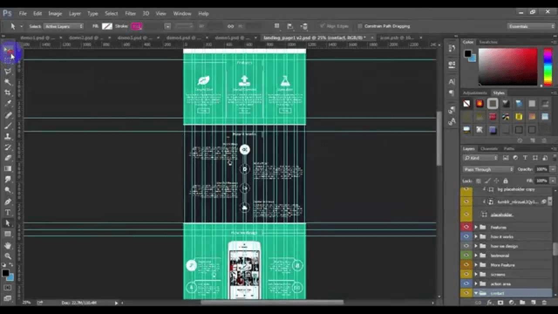This screenshot has height=314, width=558.
Task: Open the Character panel icon in dock
Action: (452, 82)
